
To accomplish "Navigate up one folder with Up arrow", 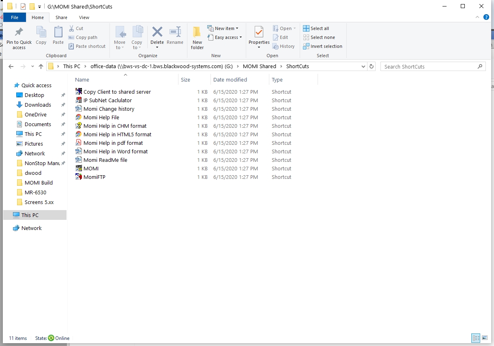I will point(41,67).
